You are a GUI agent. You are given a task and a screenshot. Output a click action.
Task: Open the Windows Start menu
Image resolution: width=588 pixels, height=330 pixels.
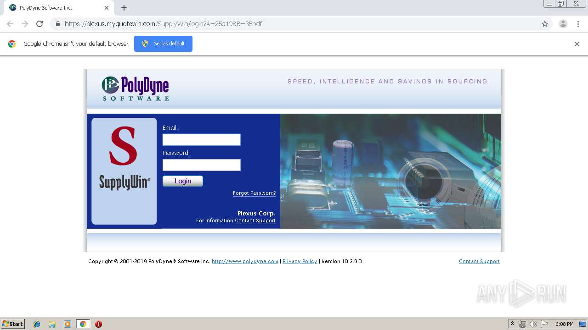(x=13, y=324)
